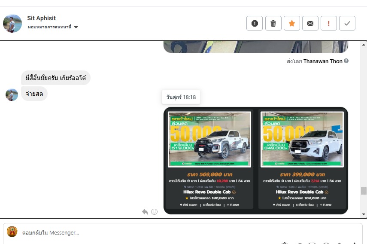Mark conversation unread using envelope icon
Image resolution: width=367 pixels, height=244 pixels.
(310, 23)
